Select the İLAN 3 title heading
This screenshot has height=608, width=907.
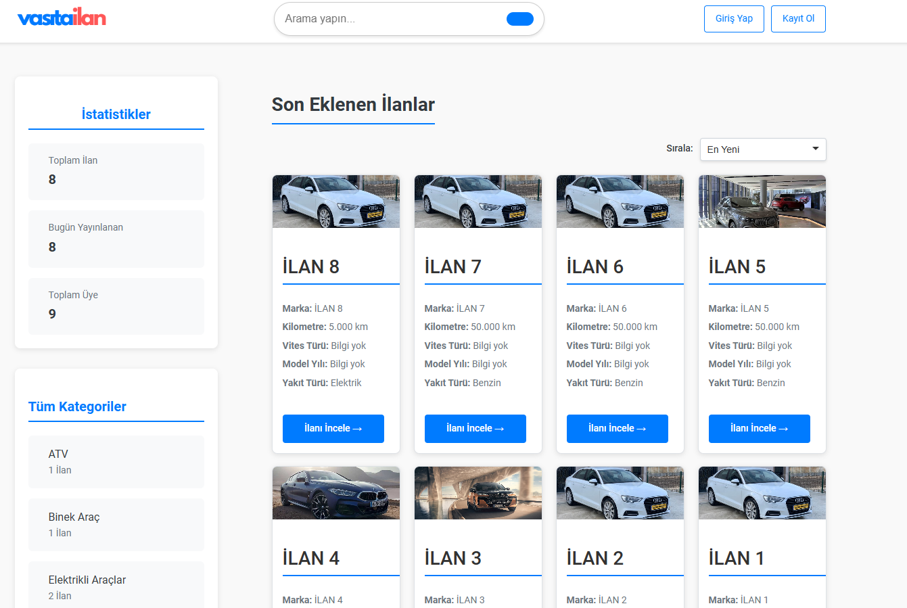(x=453, y=558)
